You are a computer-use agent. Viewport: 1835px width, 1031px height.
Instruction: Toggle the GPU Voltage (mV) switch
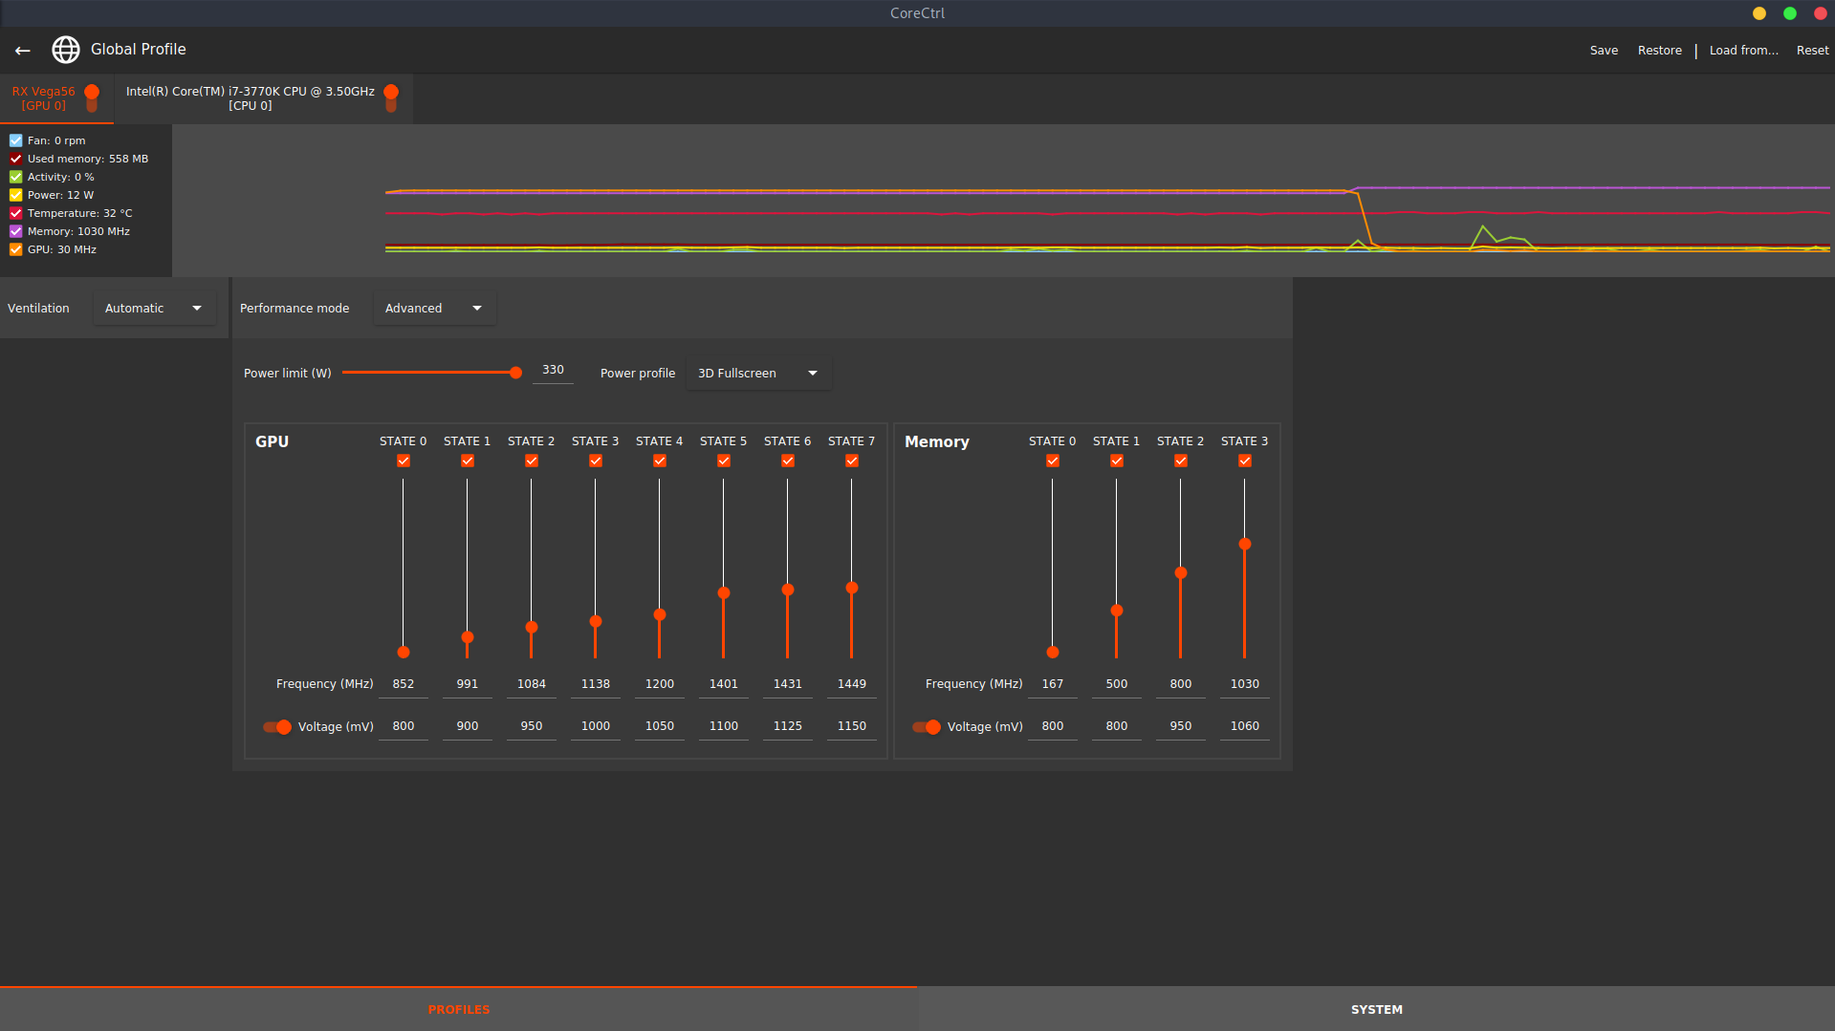(277, 727)
